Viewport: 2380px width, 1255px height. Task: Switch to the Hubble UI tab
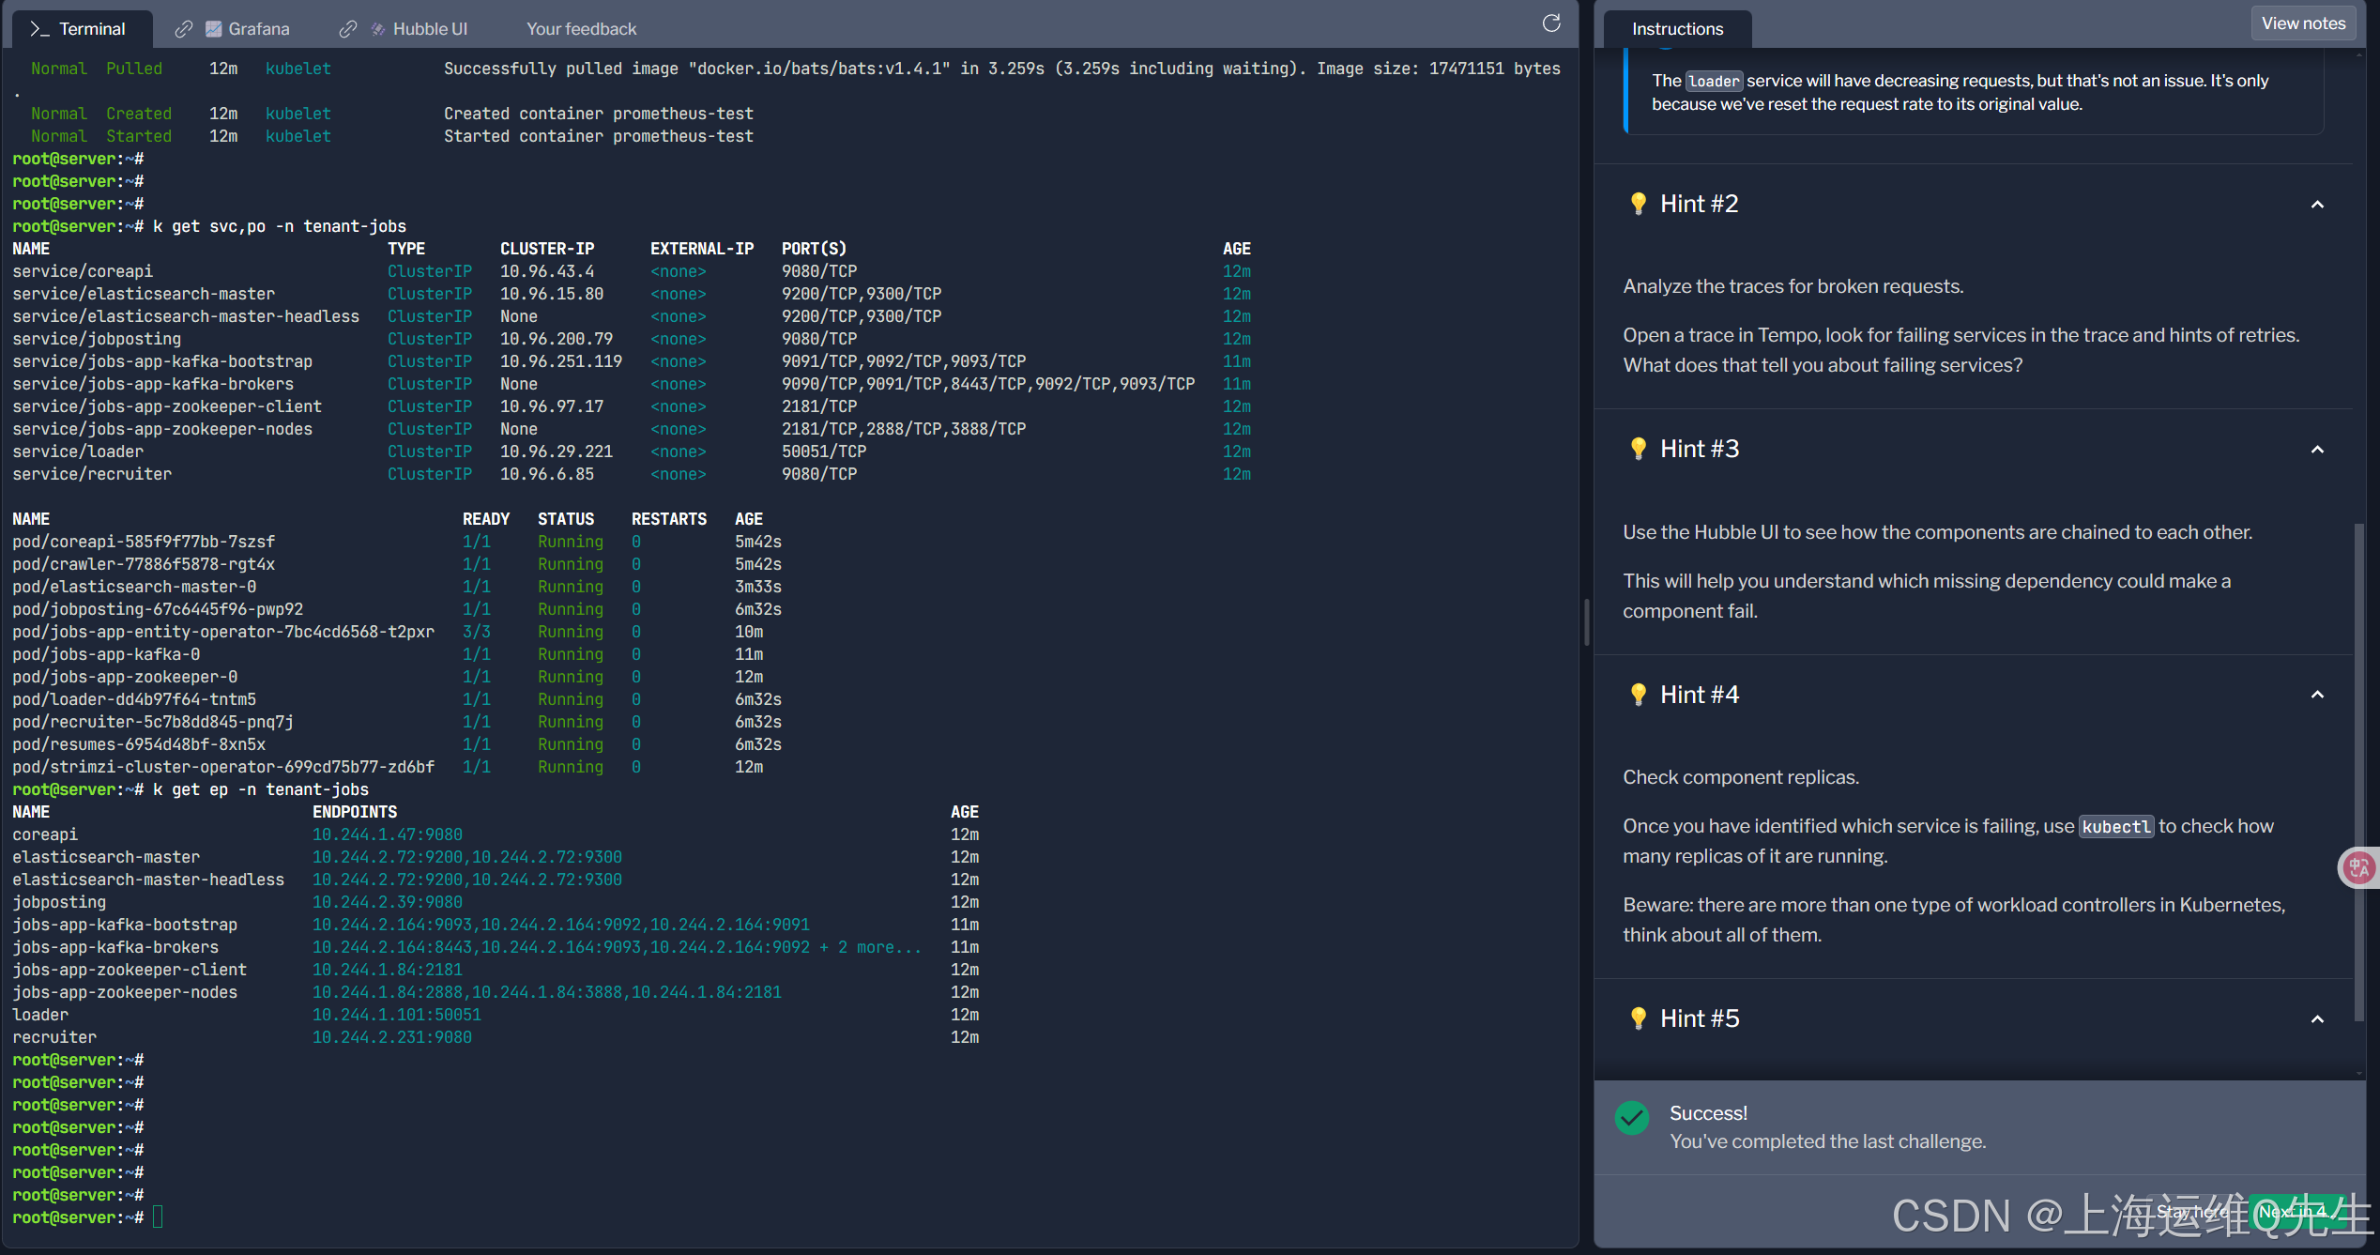pos(429,29)
